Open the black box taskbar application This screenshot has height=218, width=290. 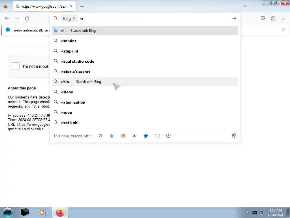(x=25, y=212)
